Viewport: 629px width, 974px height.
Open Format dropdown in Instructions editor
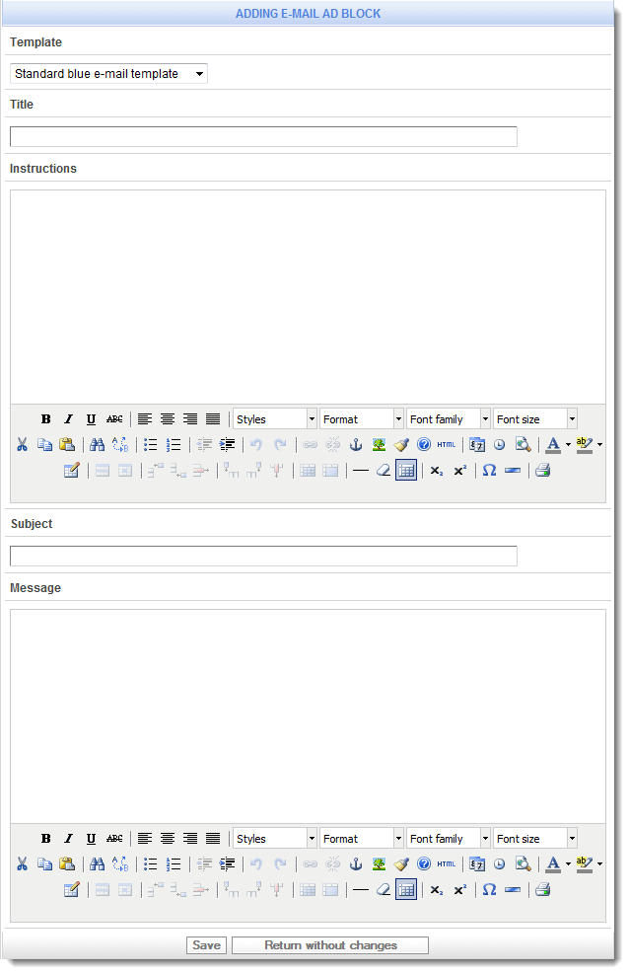(361, 419)
